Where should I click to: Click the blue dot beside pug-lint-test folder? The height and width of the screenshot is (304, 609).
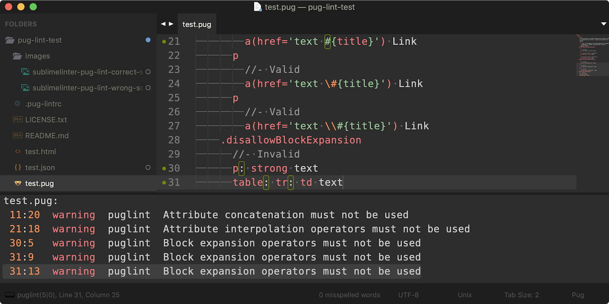tap(148, 40)
